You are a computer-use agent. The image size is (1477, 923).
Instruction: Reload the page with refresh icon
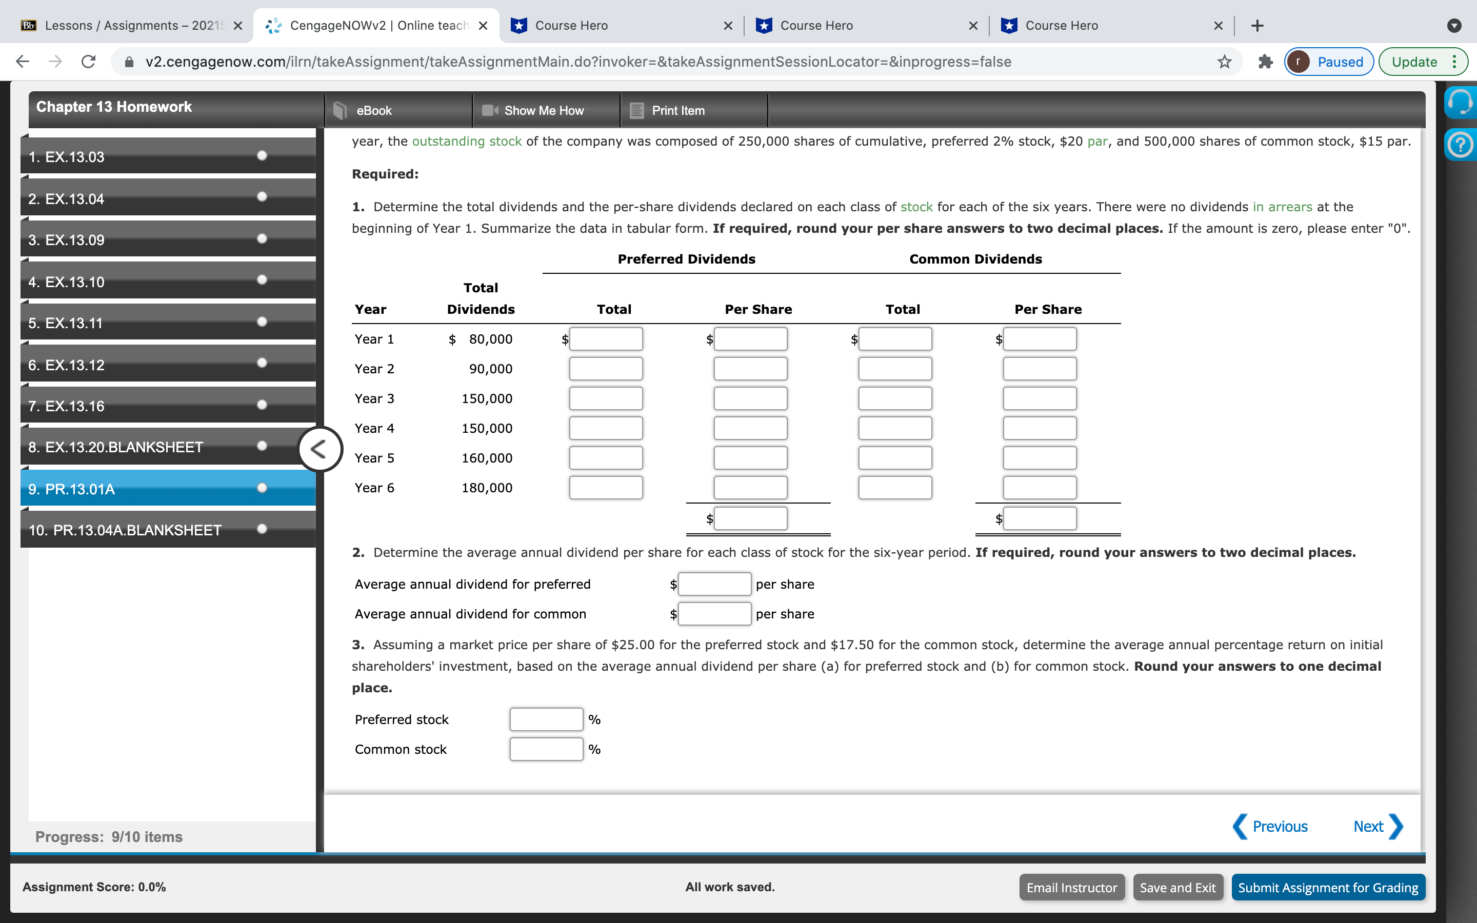coord(89,62)
